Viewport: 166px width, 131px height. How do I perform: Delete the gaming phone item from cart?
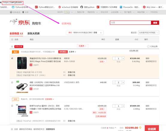(x=147, y=58)
